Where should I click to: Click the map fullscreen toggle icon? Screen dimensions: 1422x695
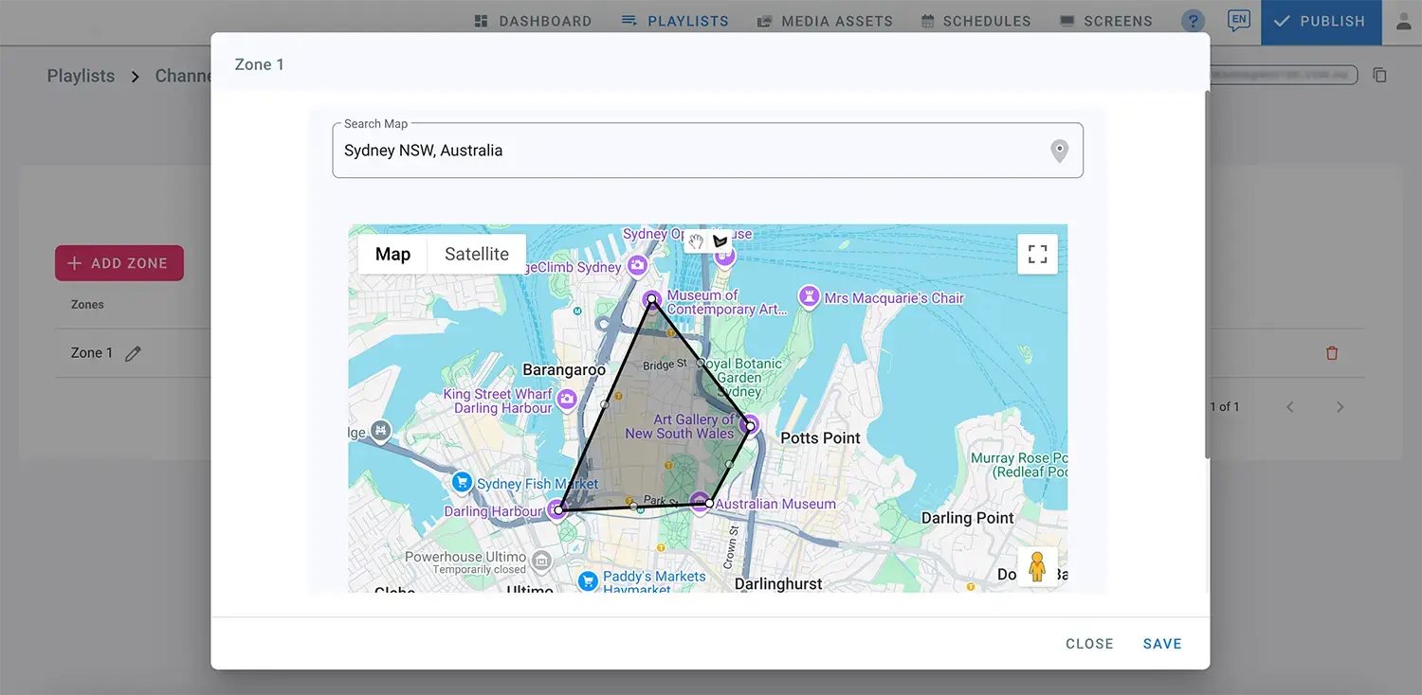[x=1037, y=254]
